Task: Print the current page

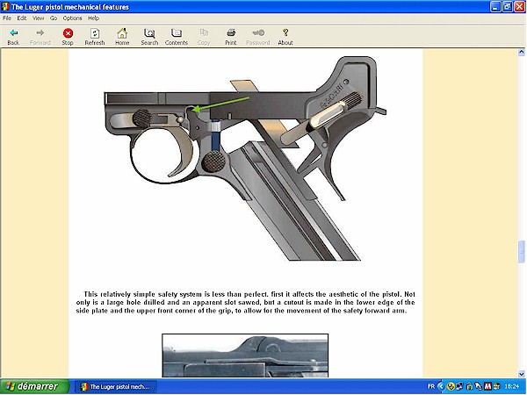Action: point(231,37)
